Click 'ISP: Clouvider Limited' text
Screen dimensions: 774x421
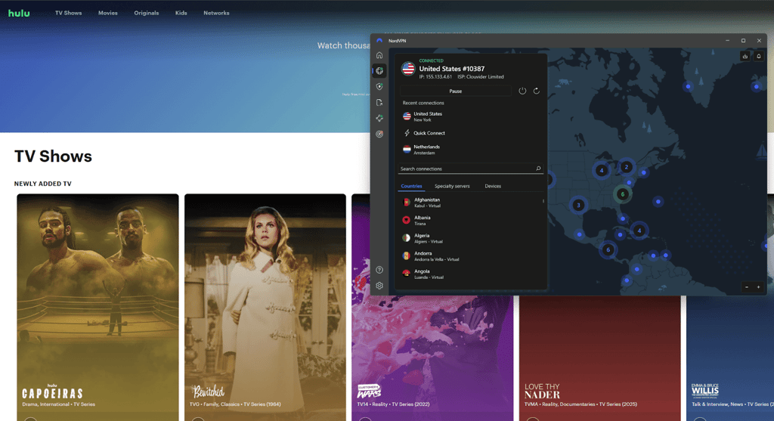pyautogui.click(x=480, y=77)
